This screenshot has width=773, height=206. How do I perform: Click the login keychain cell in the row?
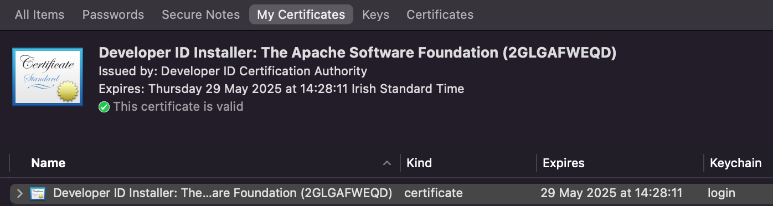[x=722, y=193]
